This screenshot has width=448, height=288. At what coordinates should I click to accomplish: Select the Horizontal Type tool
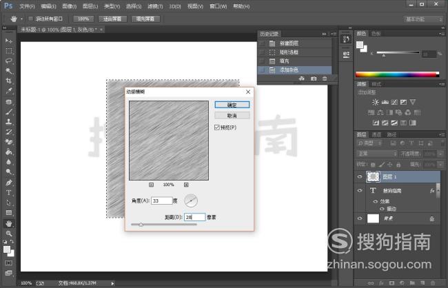pyautogui.click(x=8, y=192)
